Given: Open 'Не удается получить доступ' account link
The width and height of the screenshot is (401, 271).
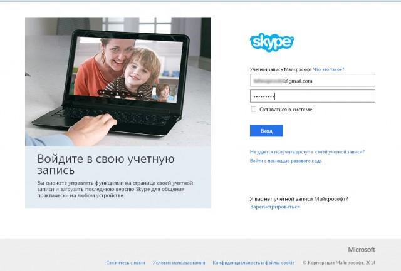Looking at the screenshot, I should 307,151.
